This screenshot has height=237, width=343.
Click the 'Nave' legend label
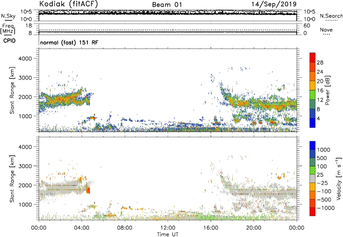pos(326,30)
